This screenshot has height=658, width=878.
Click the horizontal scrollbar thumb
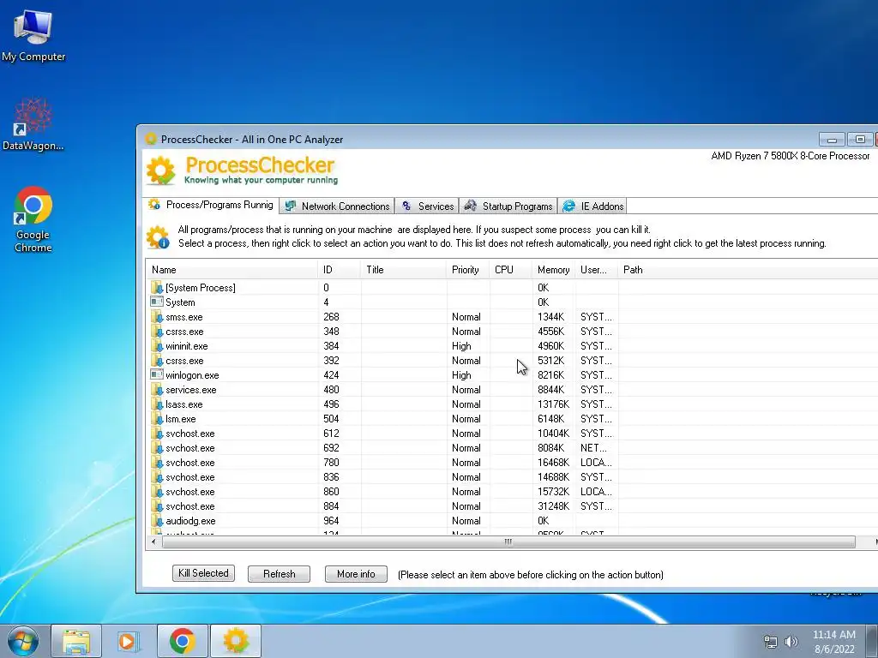[508, 541]
